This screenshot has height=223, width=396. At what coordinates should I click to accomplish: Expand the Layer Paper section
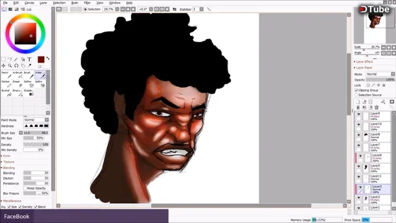[x=364, y=68]
